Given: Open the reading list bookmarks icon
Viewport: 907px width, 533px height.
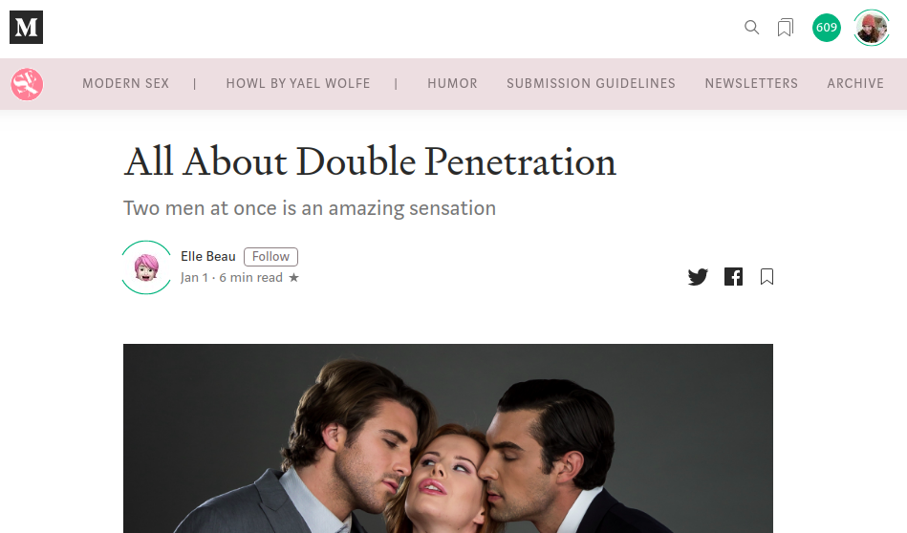Looking at the screenshot, I should (x=785, y=27).
